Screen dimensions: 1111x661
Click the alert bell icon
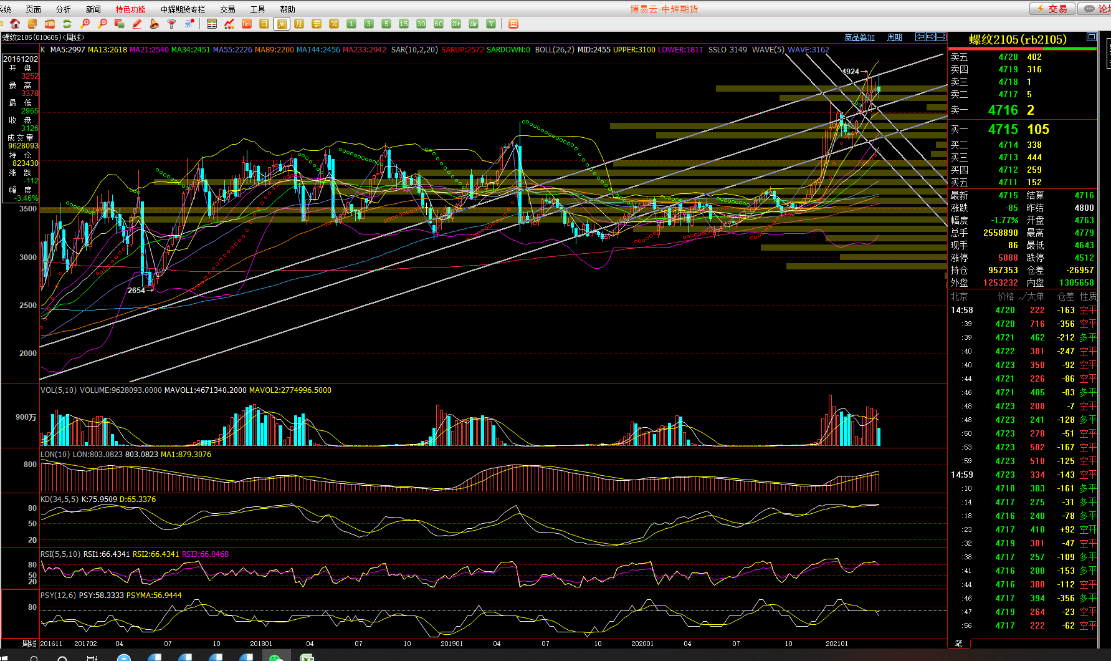click(155, 24)
